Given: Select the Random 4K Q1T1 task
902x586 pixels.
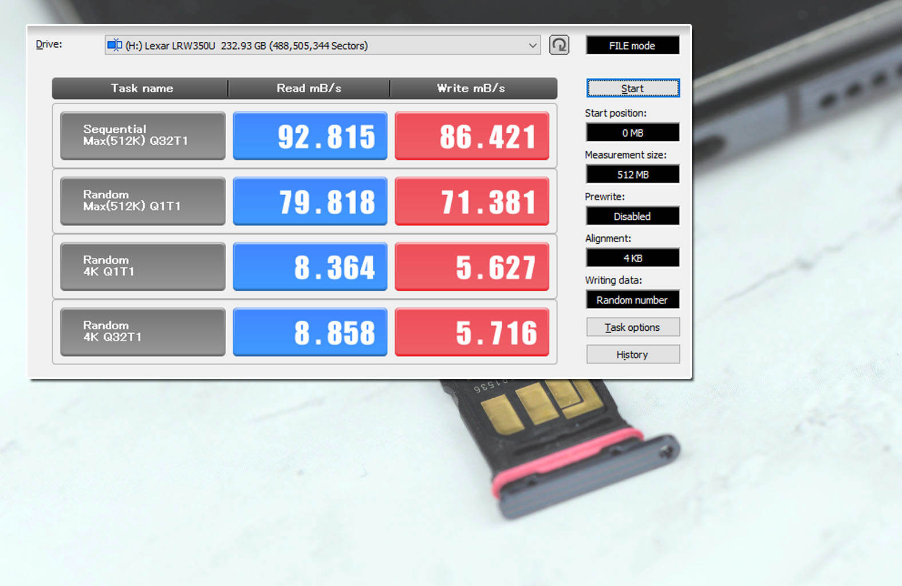Looking at the screenshot, I should click(x=143, y=266).
